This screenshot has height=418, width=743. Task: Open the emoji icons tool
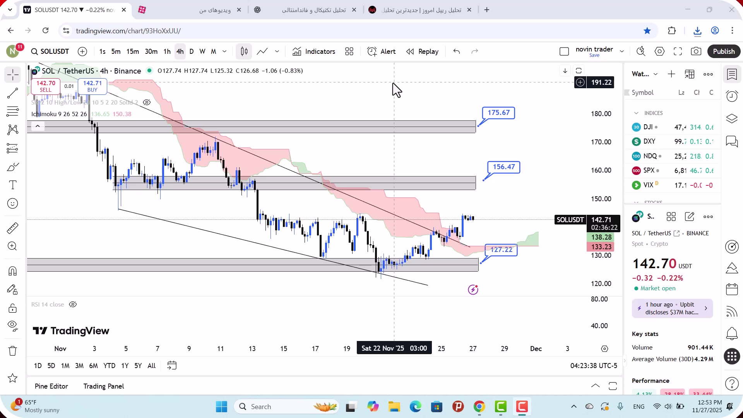click(13, 204)
